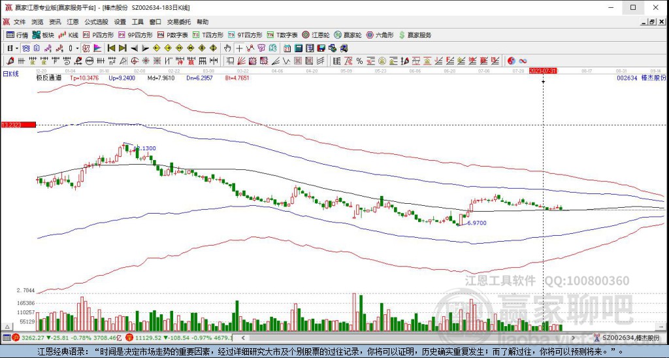Viewport: 669px width, 358px height.
Task: Open the P数字表 tool
Action: [x=172, y=35]
